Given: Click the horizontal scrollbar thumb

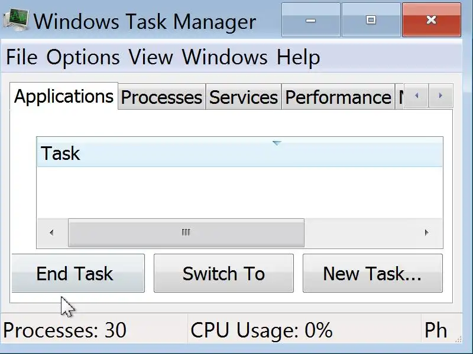Looking at the screenshot, I should [x=186, y=233].
